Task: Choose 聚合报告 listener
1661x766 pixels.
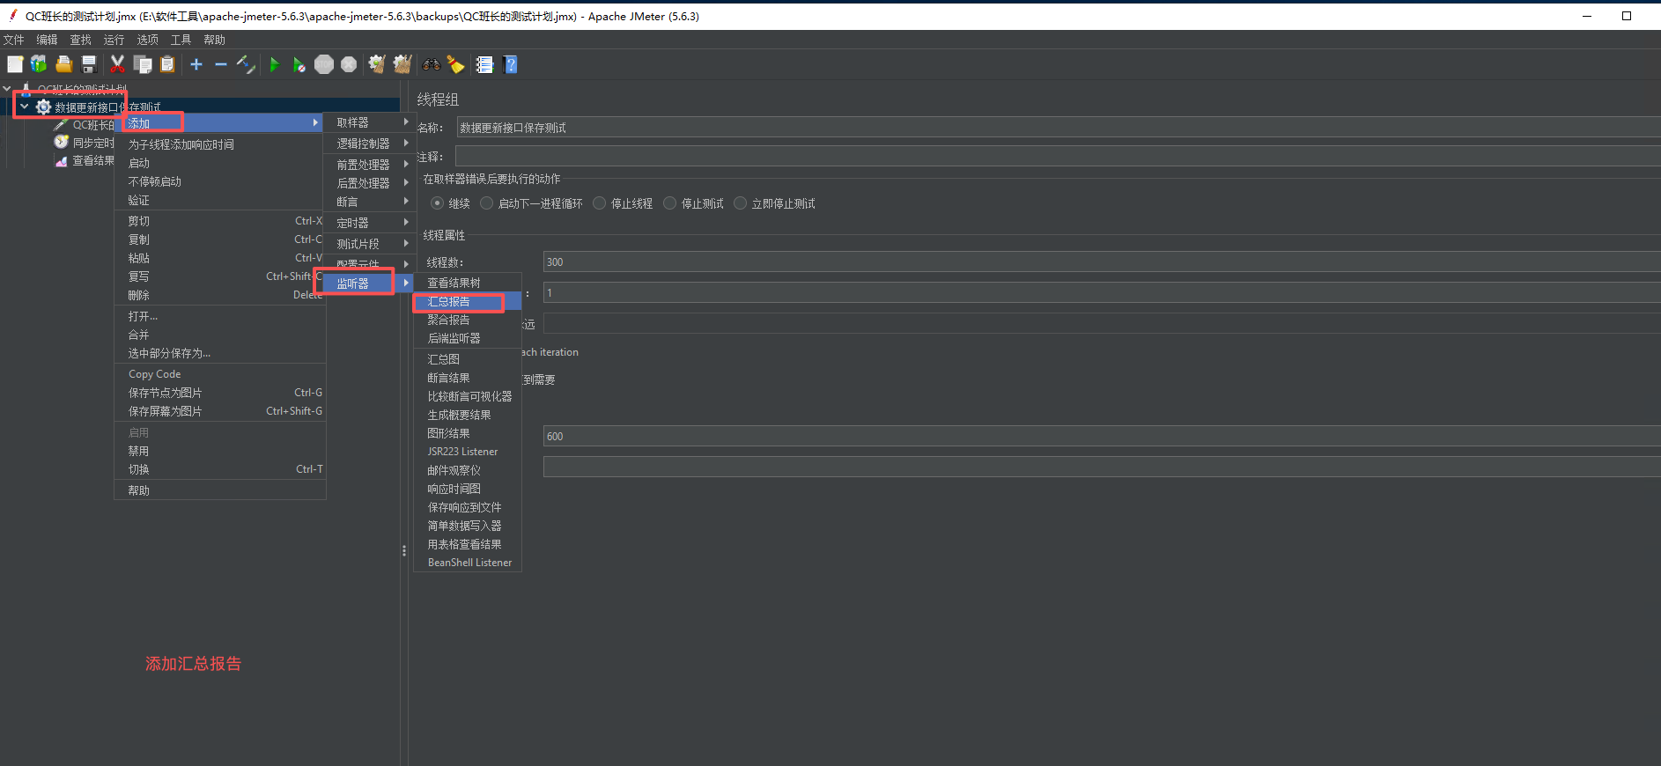Action: pos(468,320)
